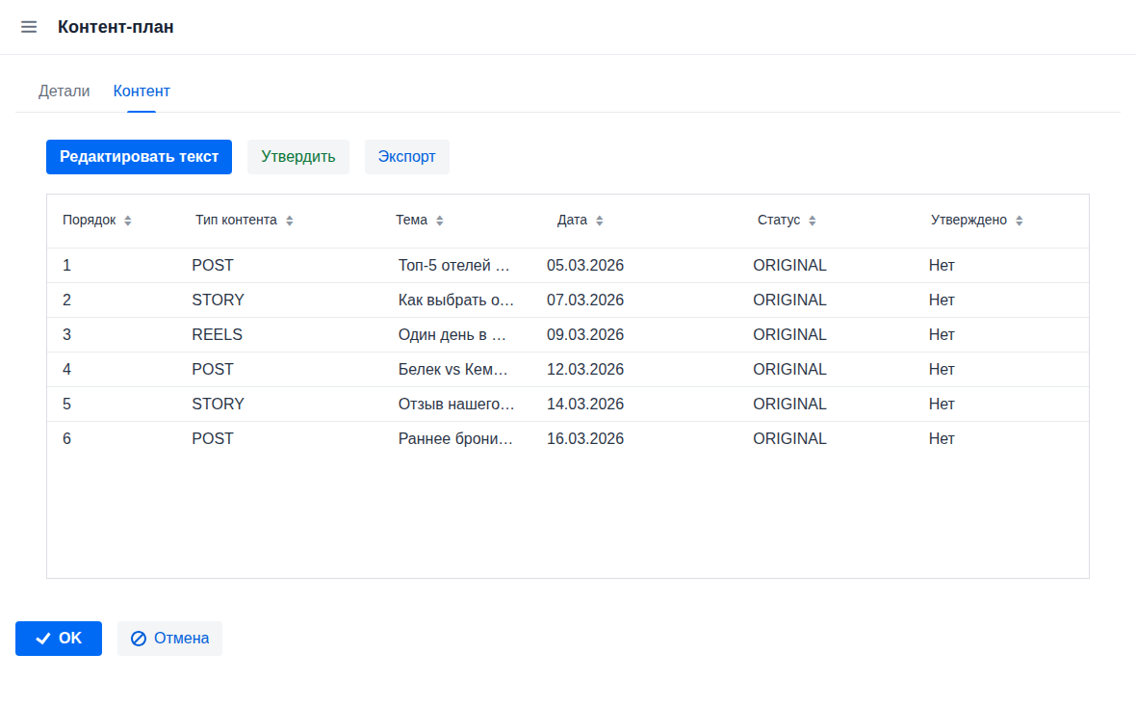
Task: Sort table by Порядок column icon
Action: coord(128,221)
